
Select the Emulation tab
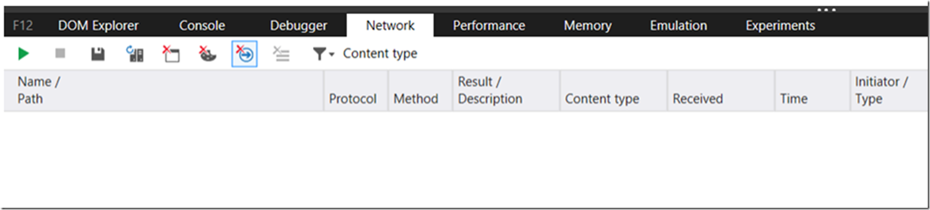tap(679, 25)
